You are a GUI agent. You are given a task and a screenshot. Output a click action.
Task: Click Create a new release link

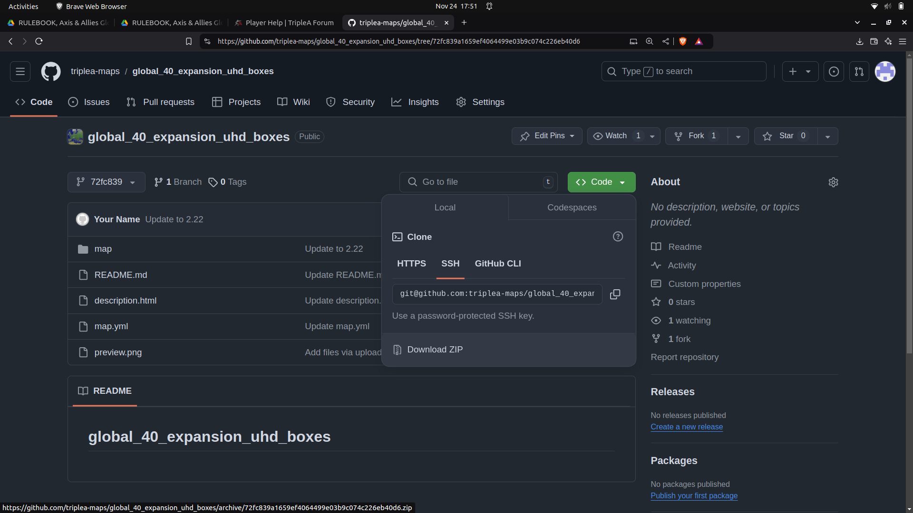687,427
